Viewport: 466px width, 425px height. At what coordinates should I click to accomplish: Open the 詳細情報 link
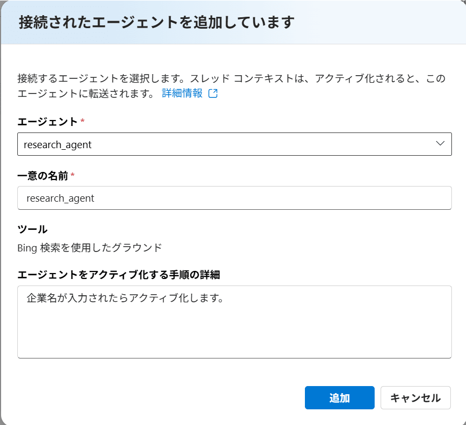click(x=182, y=94)
